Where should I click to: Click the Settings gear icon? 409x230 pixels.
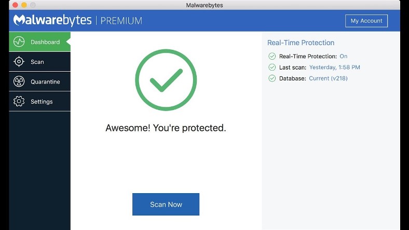coord(19,101)
